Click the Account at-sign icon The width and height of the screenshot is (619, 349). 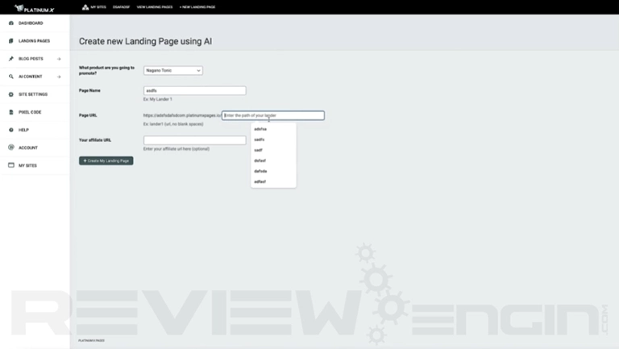point(11,147)
